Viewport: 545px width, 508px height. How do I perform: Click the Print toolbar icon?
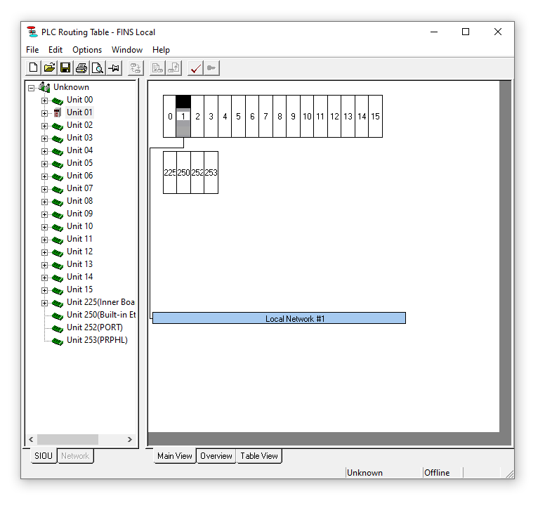coord(81,67)
